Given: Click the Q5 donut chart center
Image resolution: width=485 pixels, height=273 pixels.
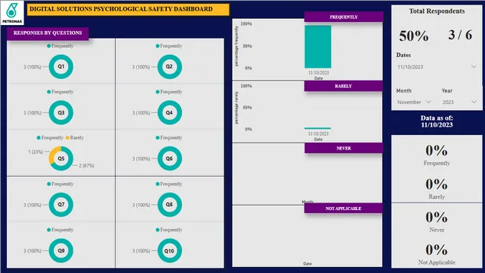Looking at the screenshot, I should tap(61, 158).
